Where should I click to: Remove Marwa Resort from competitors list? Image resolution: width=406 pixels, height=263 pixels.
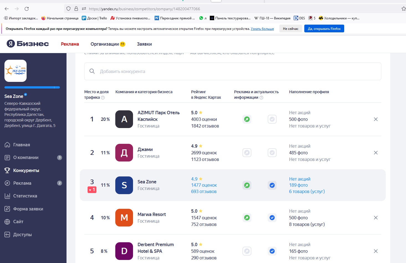pos(376,218)
